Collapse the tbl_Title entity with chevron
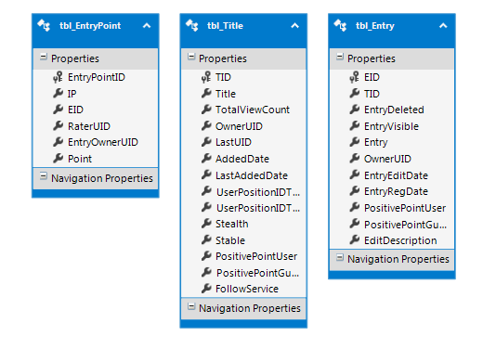 coord(295,26)
